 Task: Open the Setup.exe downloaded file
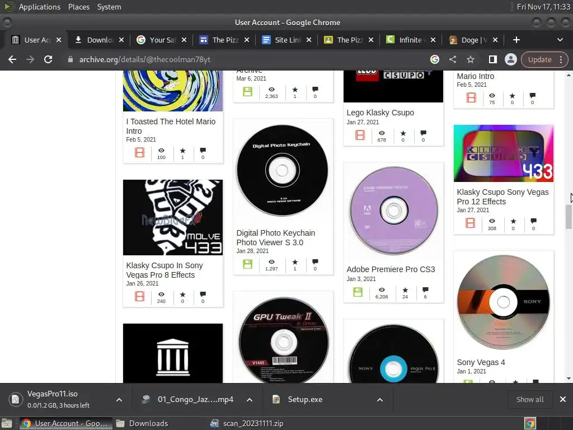coord(305,399)
